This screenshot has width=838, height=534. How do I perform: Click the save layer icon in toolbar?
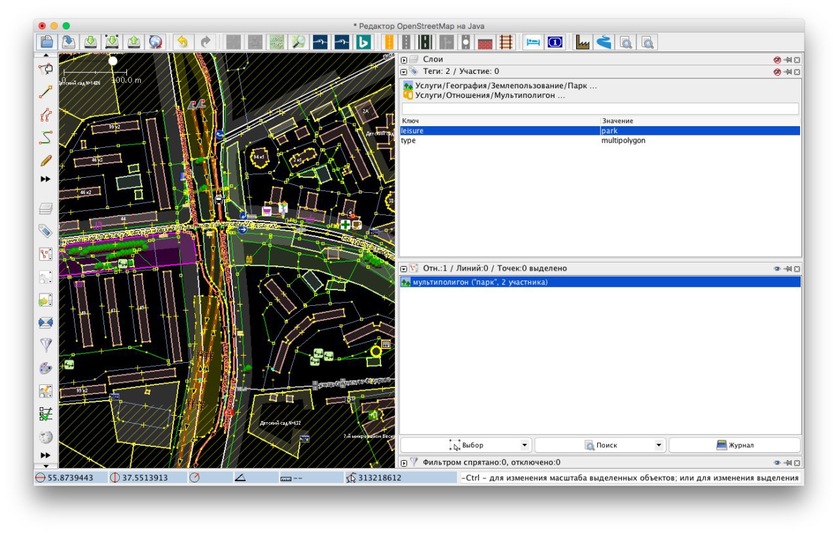pyautogui.click(x=69, y=42)
